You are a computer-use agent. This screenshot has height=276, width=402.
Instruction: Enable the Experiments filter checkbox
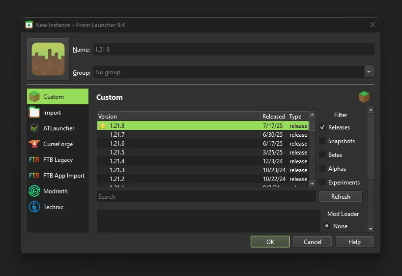322,183
